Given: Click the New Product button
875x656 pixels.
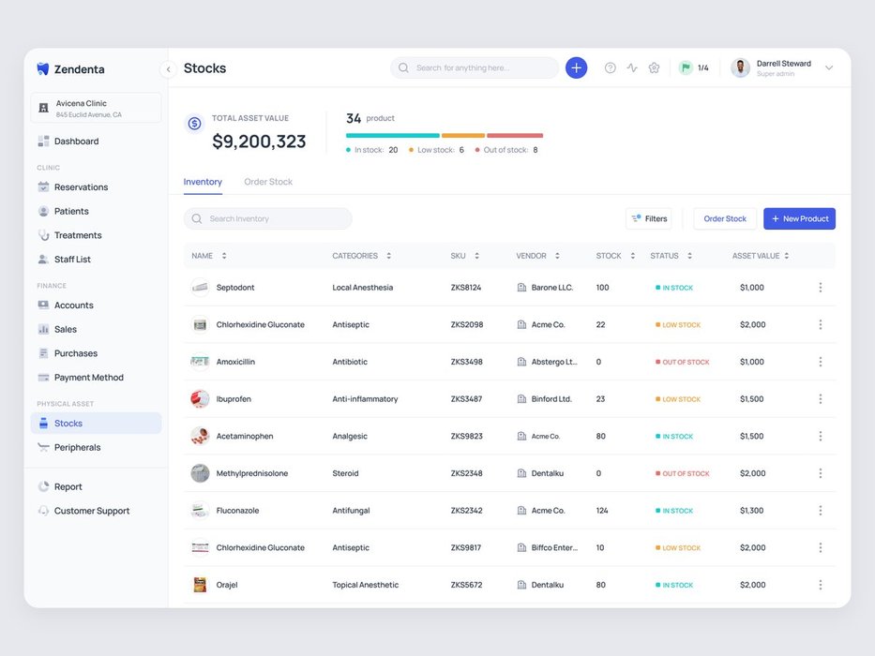Looking at the screenshot, I should pyautogui.click(x=799, y=218).
